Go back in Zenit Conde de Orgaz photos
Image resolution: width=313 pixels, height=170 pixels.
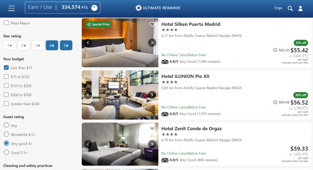[x=88, y=144]
